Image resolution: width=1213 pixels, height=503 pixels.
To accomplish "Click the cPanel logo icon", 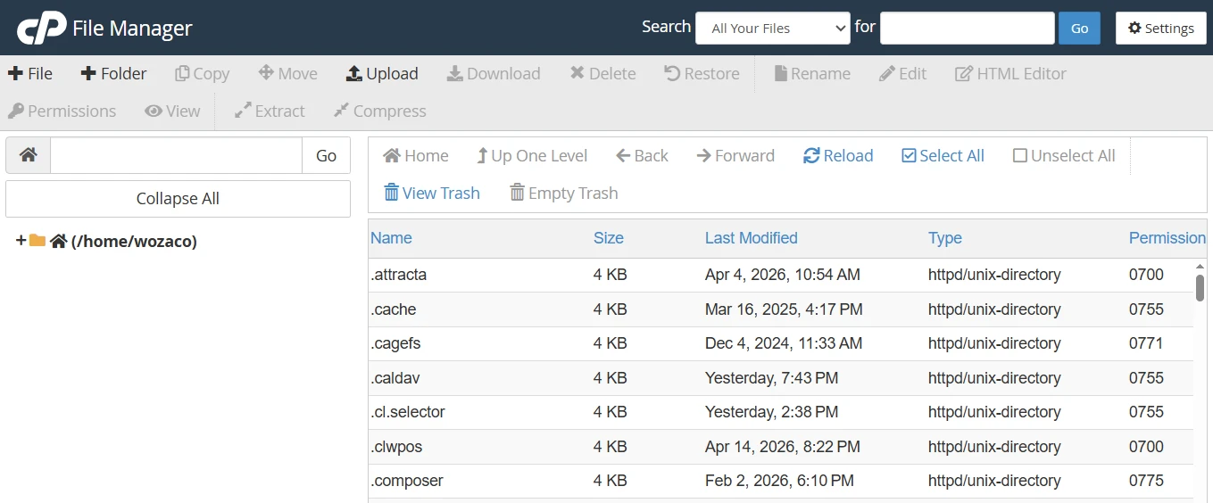I will tap(41, 28).
